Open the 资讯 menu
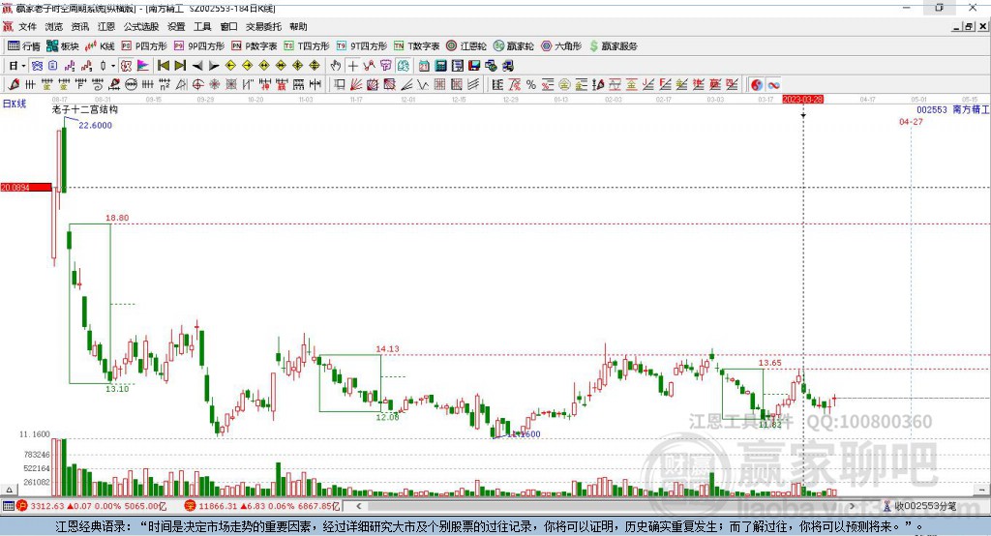 click(80, 26)
